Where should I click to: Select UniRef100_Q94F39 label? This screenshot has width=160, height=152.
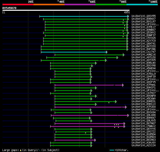click(x=143, y=77)
